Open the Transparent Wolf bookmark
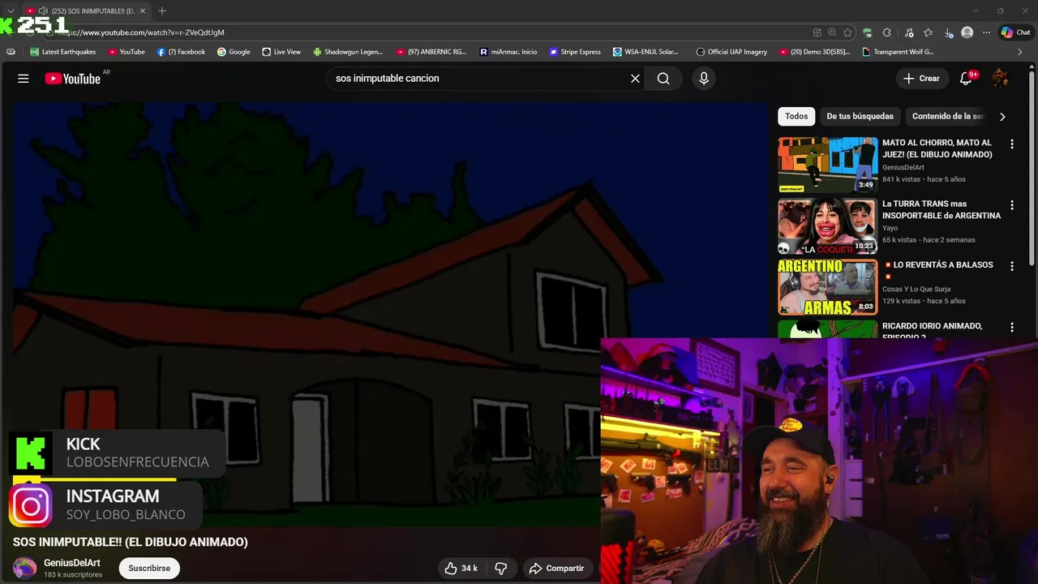Image resolution: width=1038 pixels, height=584 pixels. 898,52
